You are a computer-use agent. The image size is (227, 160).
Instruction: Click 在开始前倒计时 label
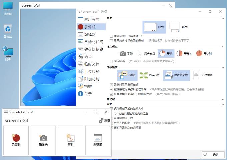[123, 118]
